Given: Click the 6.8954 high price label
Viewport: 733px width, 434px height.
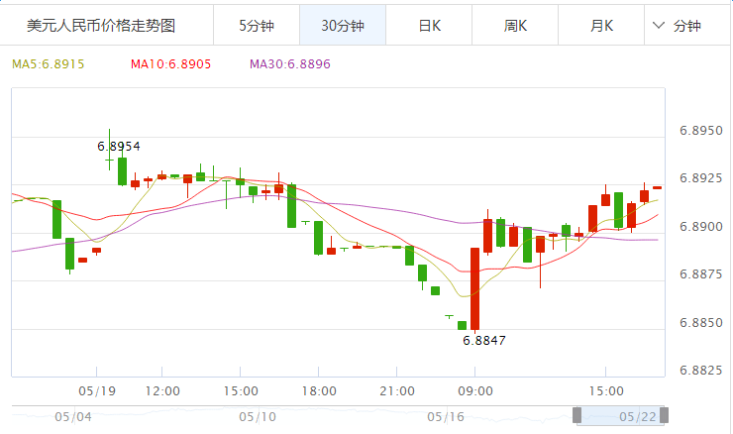Looking at the screenshot, I should [x=119, y=147].
